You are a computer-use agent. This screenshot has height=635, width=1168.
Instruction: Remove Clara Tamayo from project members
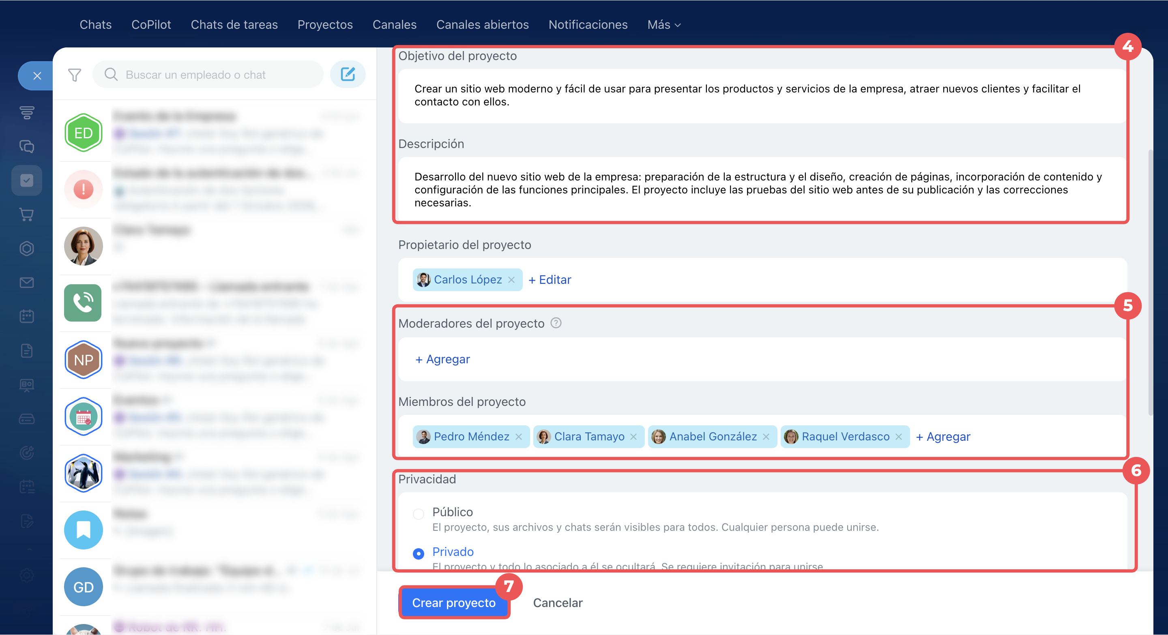[x=633, y=436]
